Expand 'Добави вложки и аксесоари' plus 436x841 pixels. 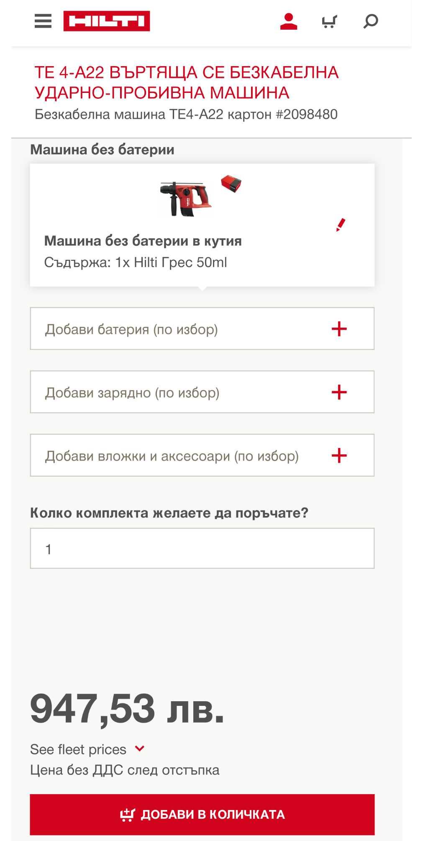click(339, 455)
